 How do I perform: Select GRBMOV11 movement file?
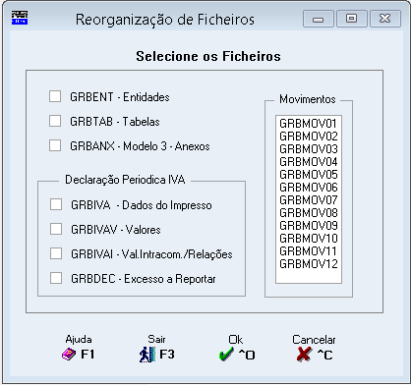(x=309, y=251)
